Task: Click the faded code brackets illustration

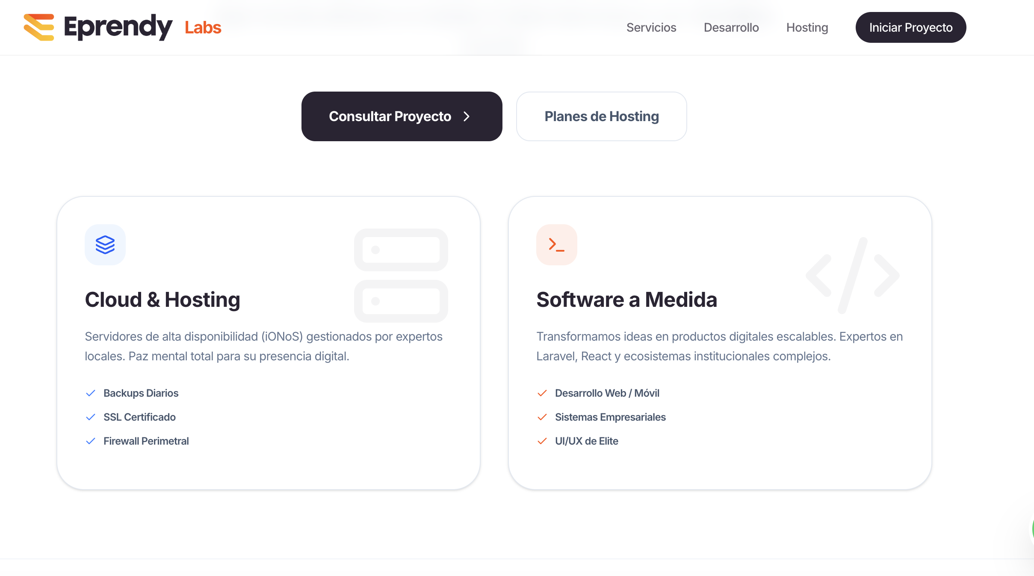Action: (x=853, y=276)
